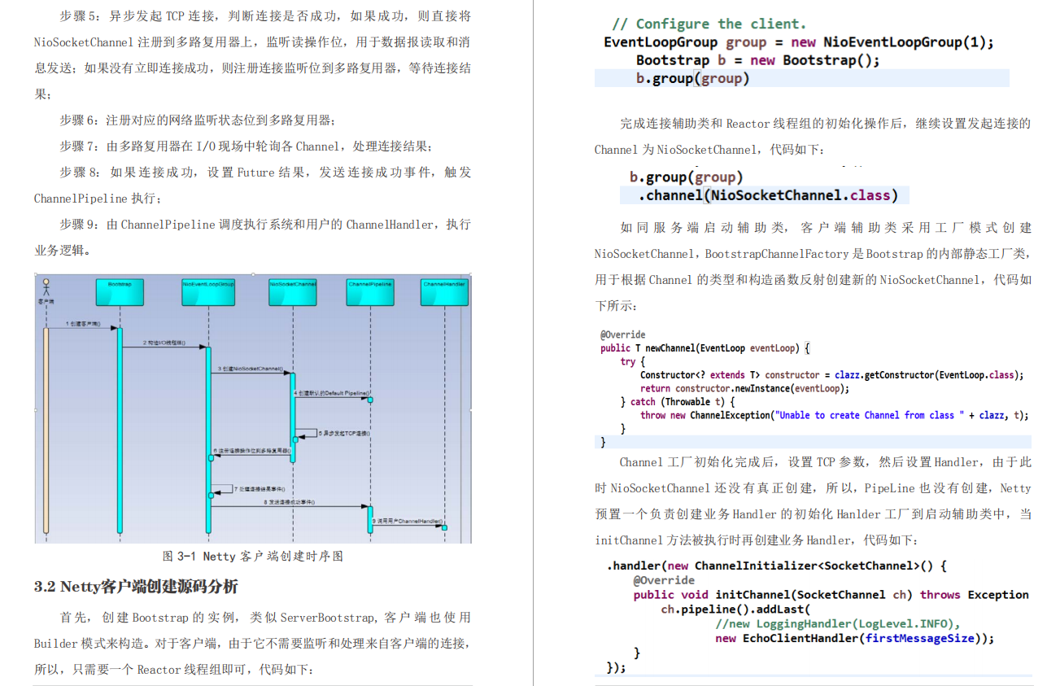This screenshot has width=1047, height=686.
Task: Click the caption "图 3-1 Netty 客户端创建时序图"
Action: click(253, 557)
